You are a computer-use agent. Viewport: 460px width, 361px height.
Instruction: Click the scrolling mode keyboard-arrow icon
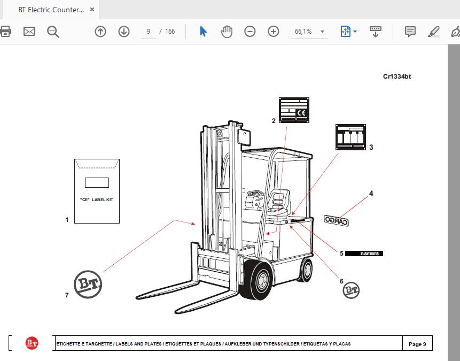coord(375,32)
